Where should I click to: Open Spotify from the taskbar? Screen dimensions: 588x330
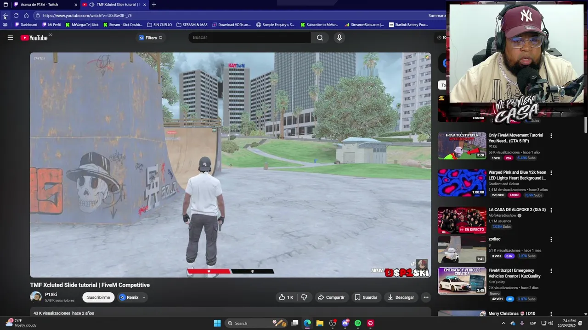pyautogui.click(x=358, y=323)
